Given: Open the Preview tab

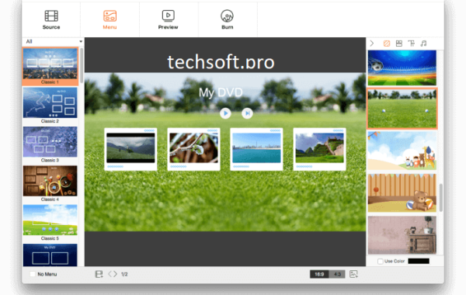Looking at the screenshot, I should (x=169, y=19).
